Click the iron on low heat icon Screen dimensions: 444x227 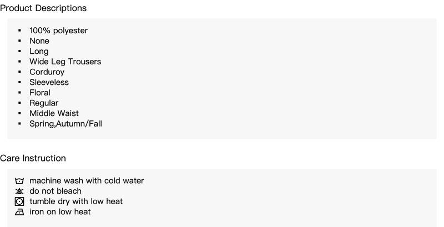coord(19,211)
